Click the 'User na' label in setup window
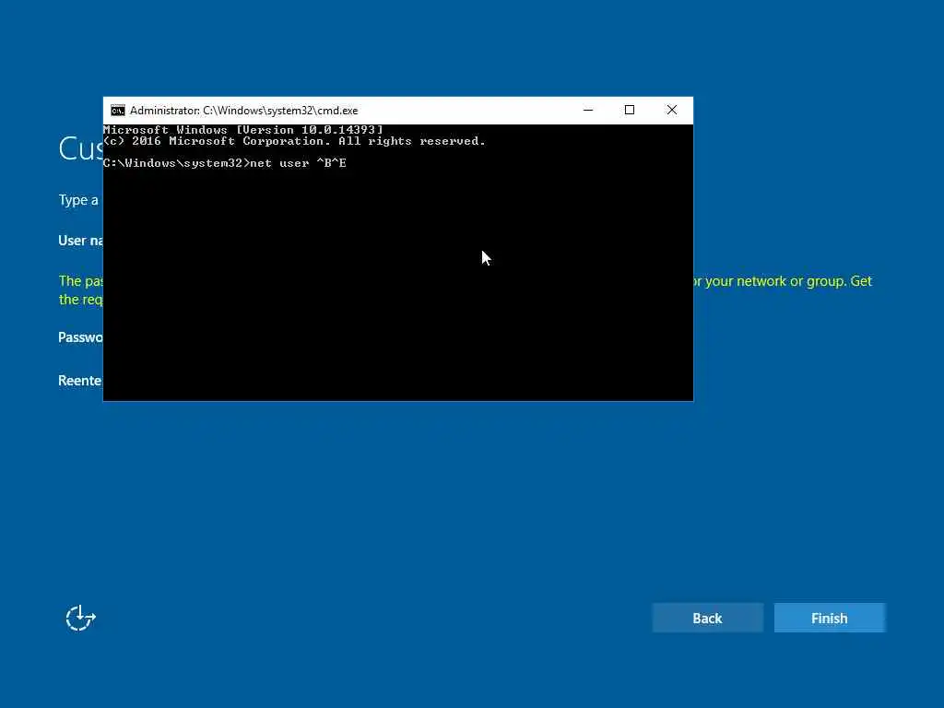 coord(81,241)
